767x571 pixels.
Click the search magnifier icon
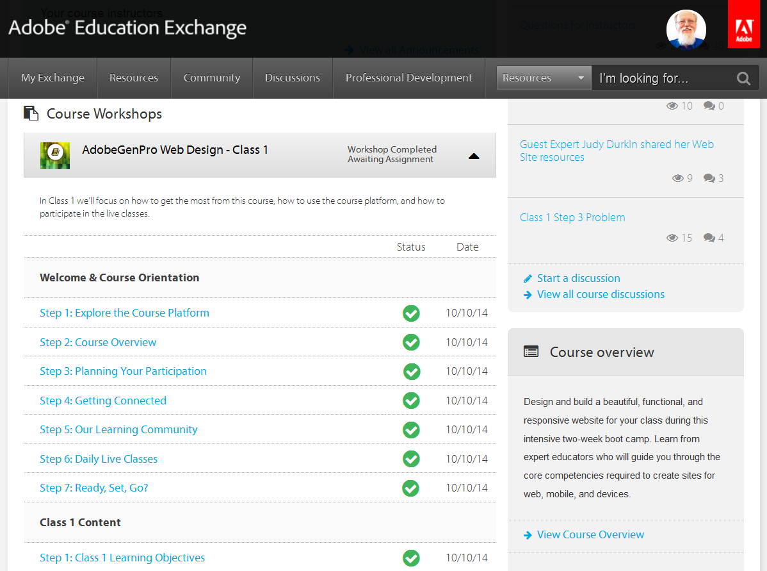click(743, 78)
